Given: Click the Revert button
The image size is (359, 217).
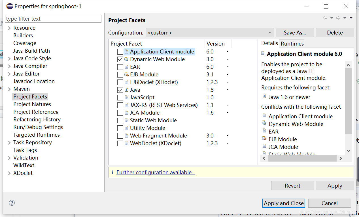Looking at the screenshot, I should point(292,186).
